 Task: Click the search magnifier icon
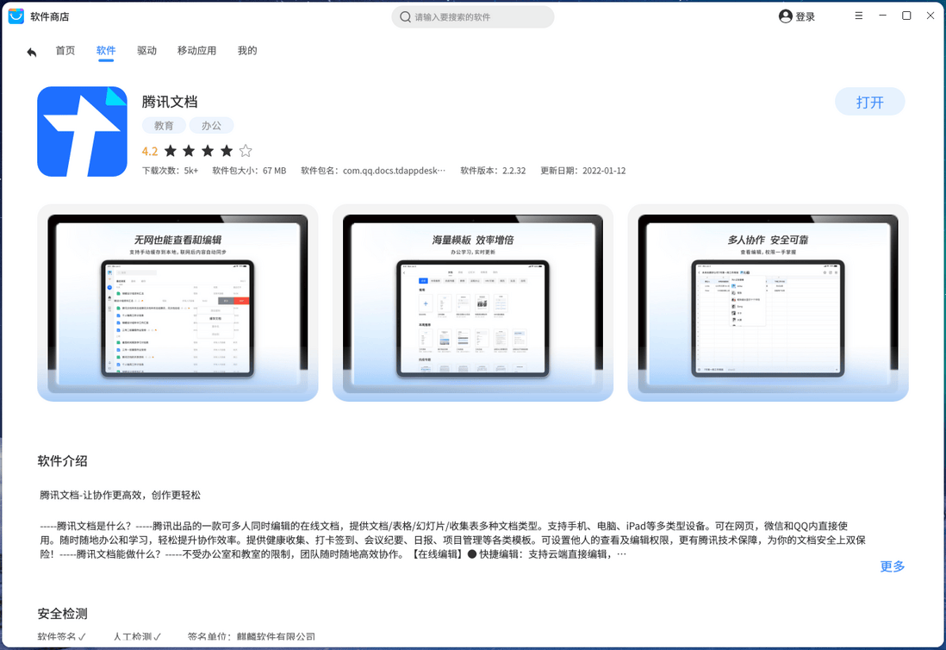click(404, 16)
